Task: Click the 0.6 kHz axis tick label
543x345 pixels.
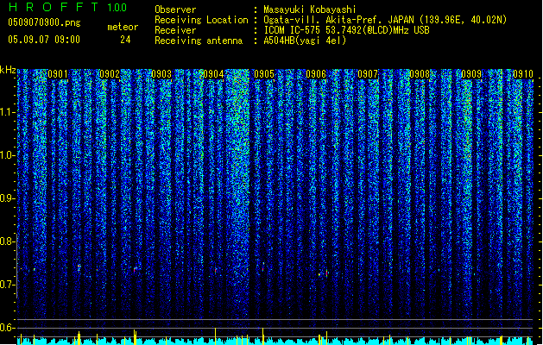Action: [7, 328]
